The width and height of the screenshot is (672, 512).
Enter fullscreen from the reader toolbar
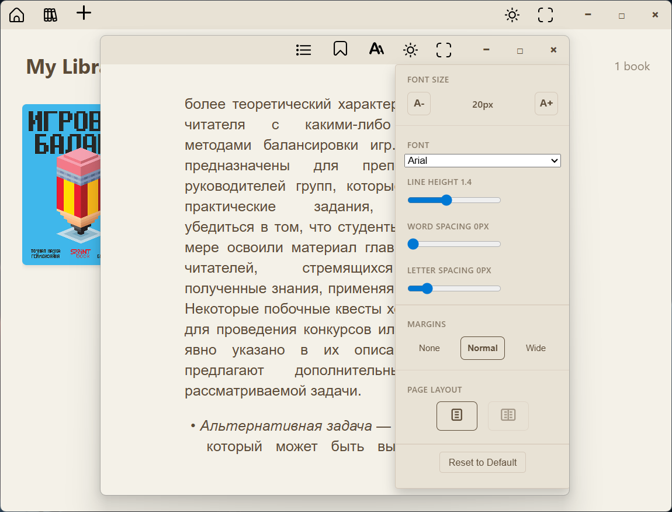(x=444, y=50)
